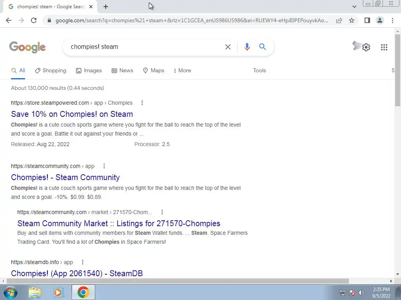This screenshot has height=300, width=401.
Task: Open the Windows Start menu
Action: coord(11,292)
